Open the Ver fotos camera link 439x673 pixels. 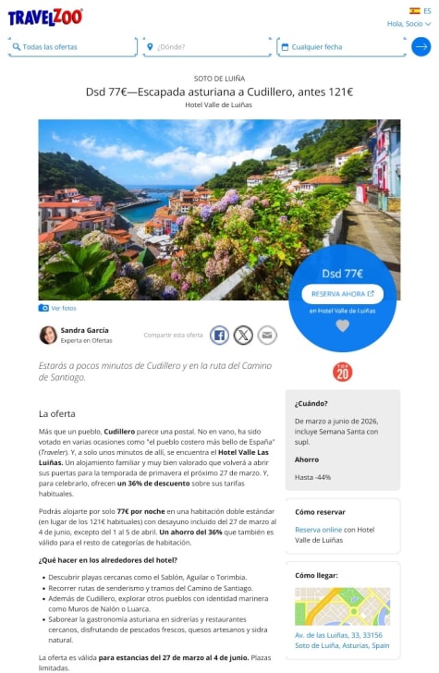tap(57, 308)
